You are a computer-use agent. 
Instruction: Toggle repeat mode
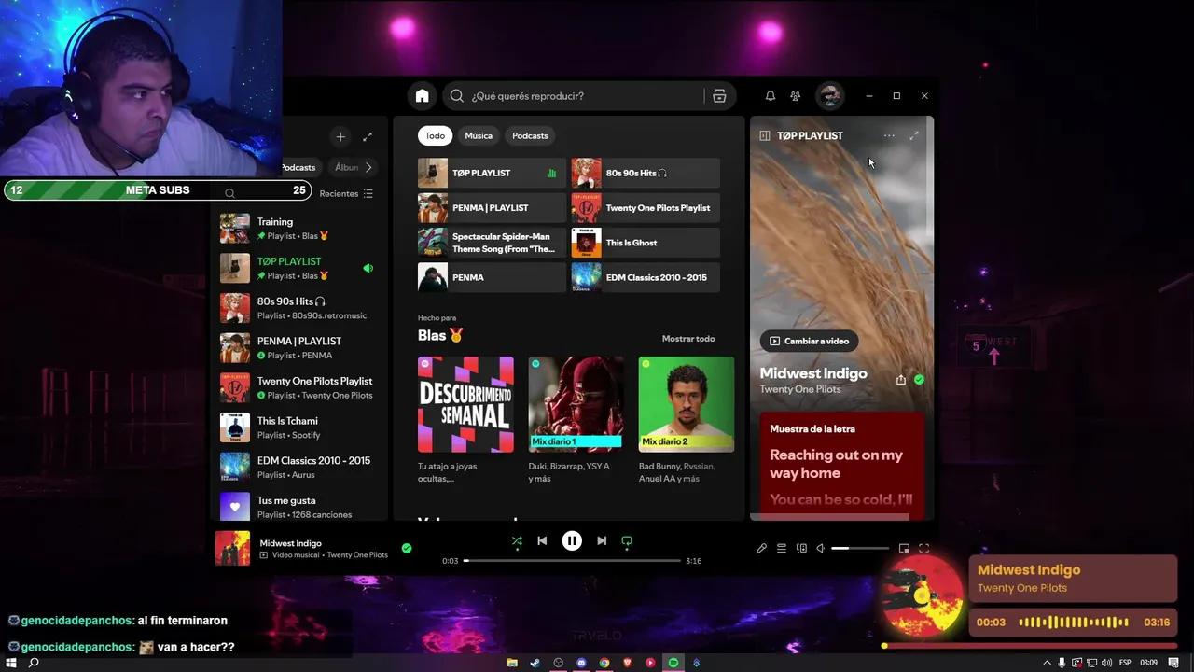627,540
